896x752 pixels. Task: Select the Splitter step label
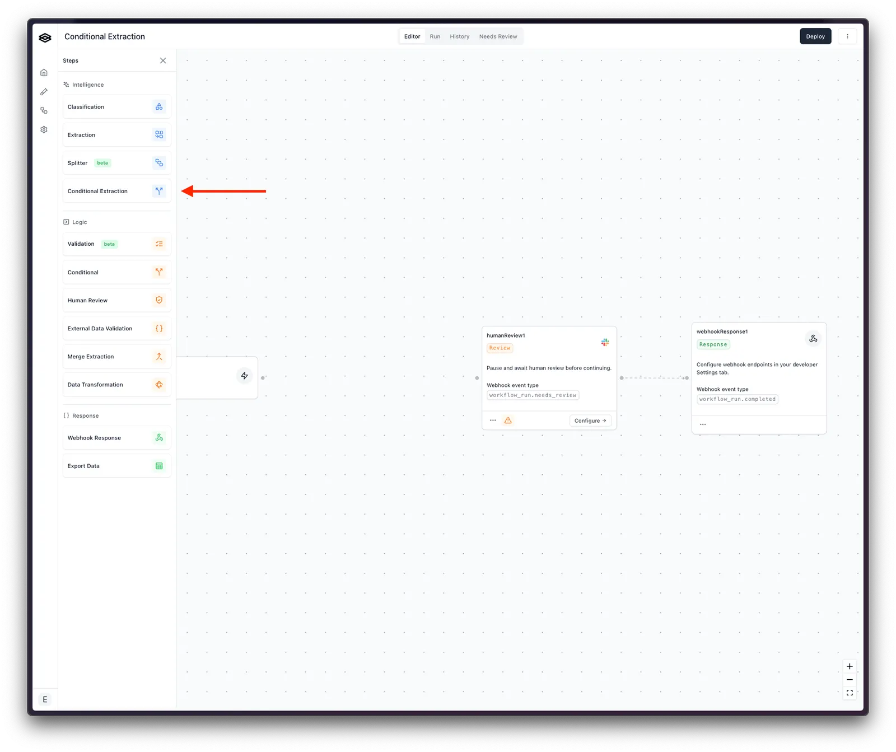pos(77,163)
